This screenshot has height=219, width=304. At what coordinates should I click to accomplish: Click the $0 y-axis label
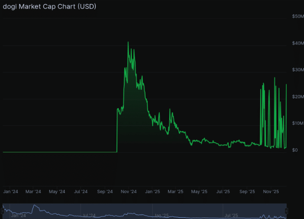point(295,150)
